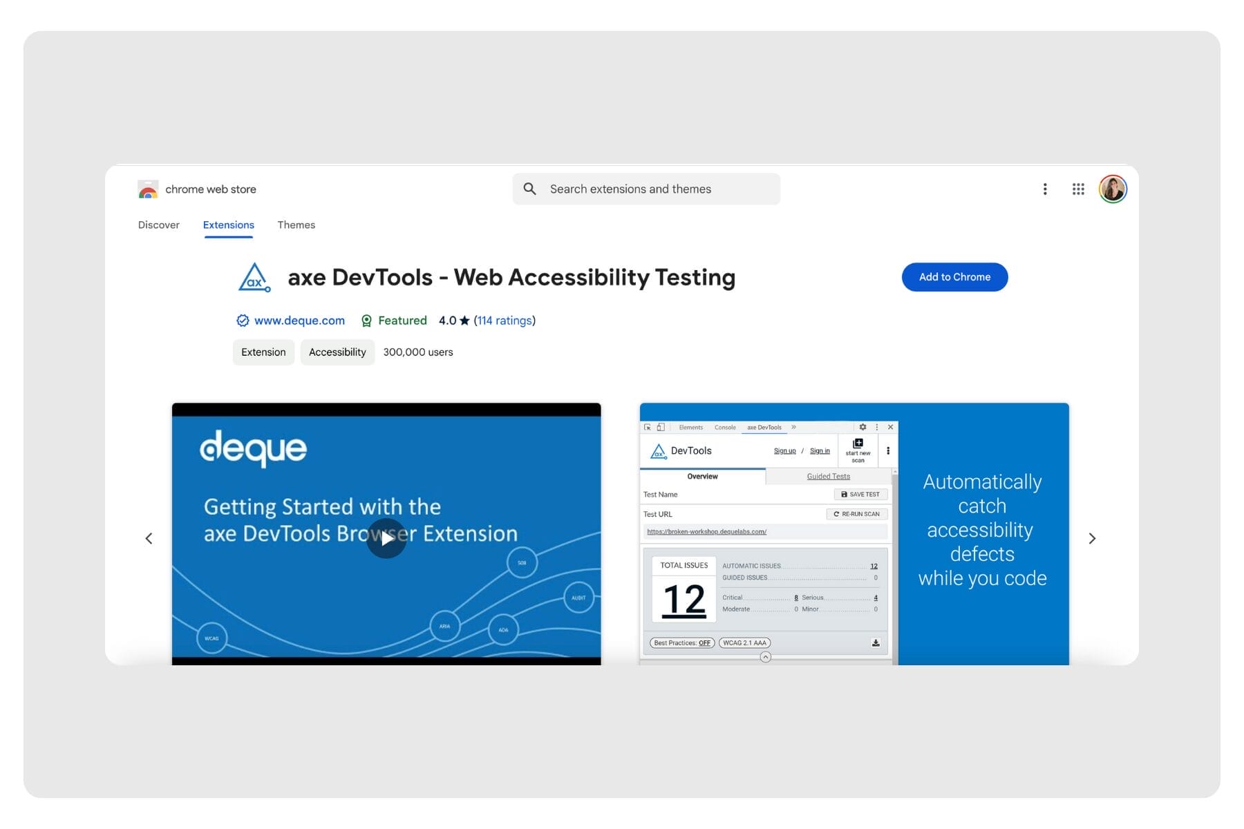The image size is (1244, 829).
Task: Click the Accessibility category chip
Action: click(337, 352)
